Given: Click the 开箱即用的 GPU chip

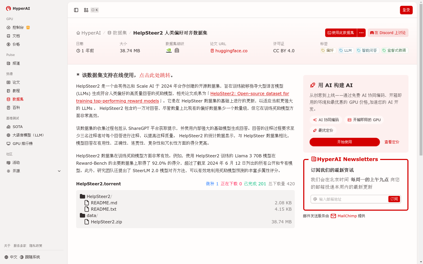Looking at the screenshot, I should (364, 120).
